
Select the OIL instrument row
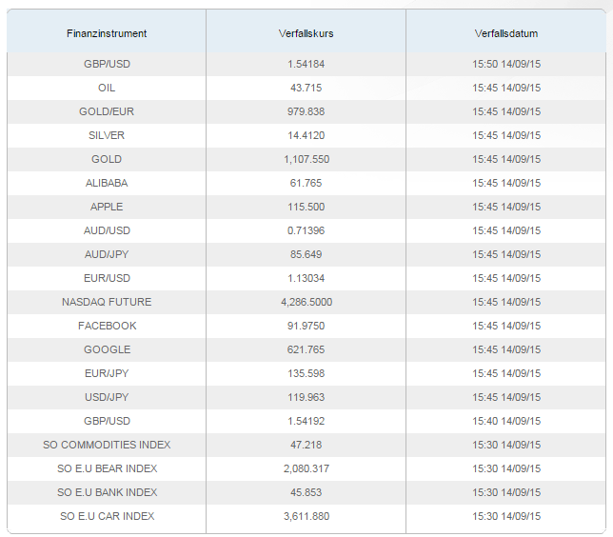[x=306, y=88]
